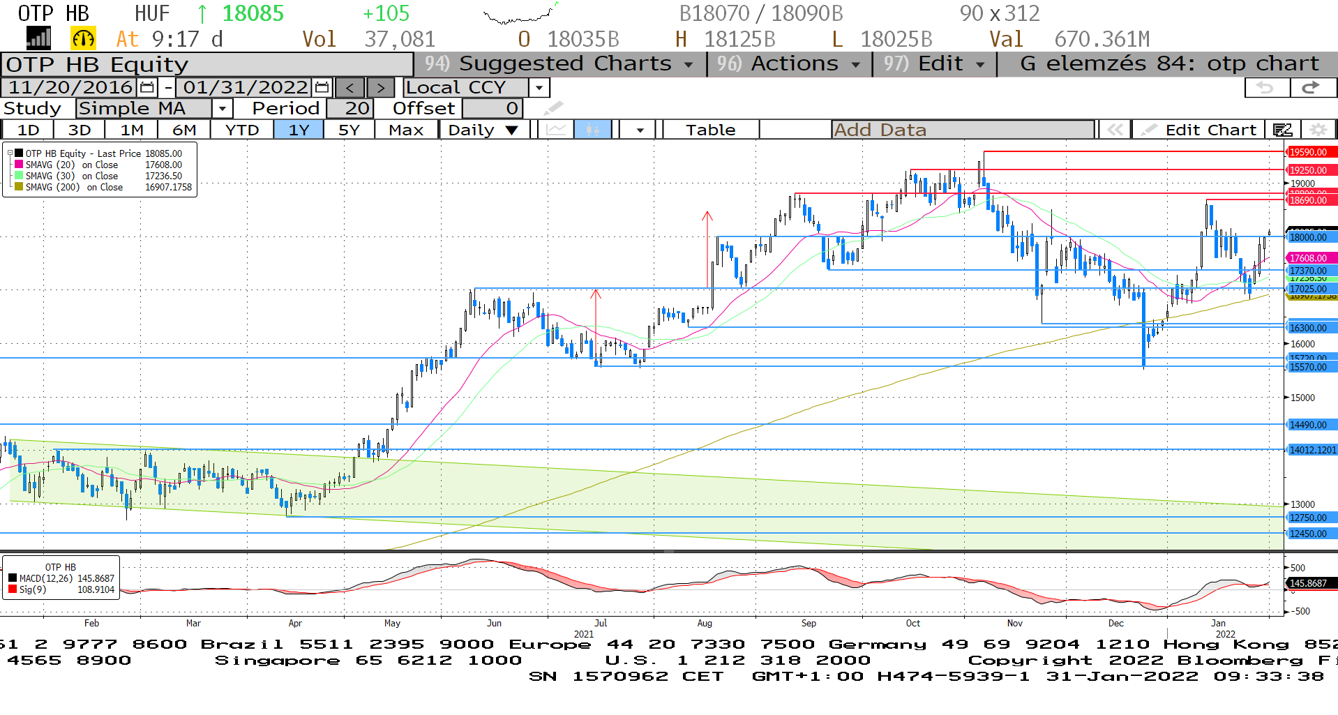Select the 6M time range tab
1338x715 pixels.
coord(184,130)
